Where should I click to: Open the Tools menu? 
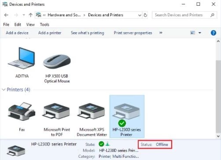(44, 25)
